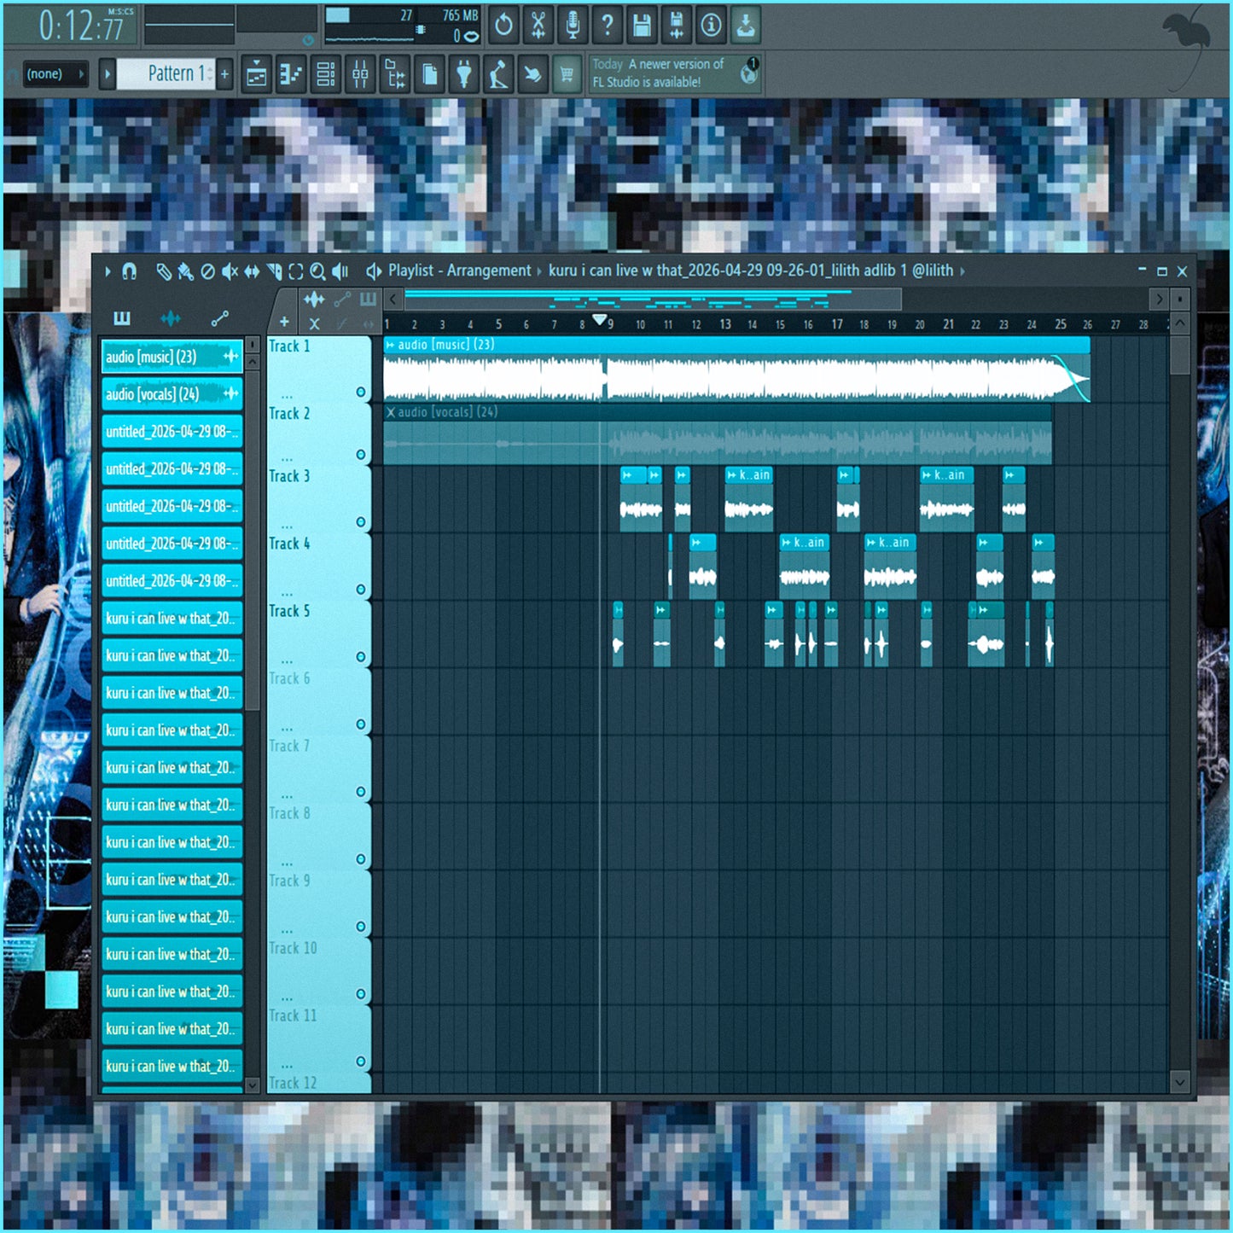Open pattern menu arrow left of Pattern 1
Image resolution: width=1233 pixels, height=1233 pixels.
coord(108,74)
